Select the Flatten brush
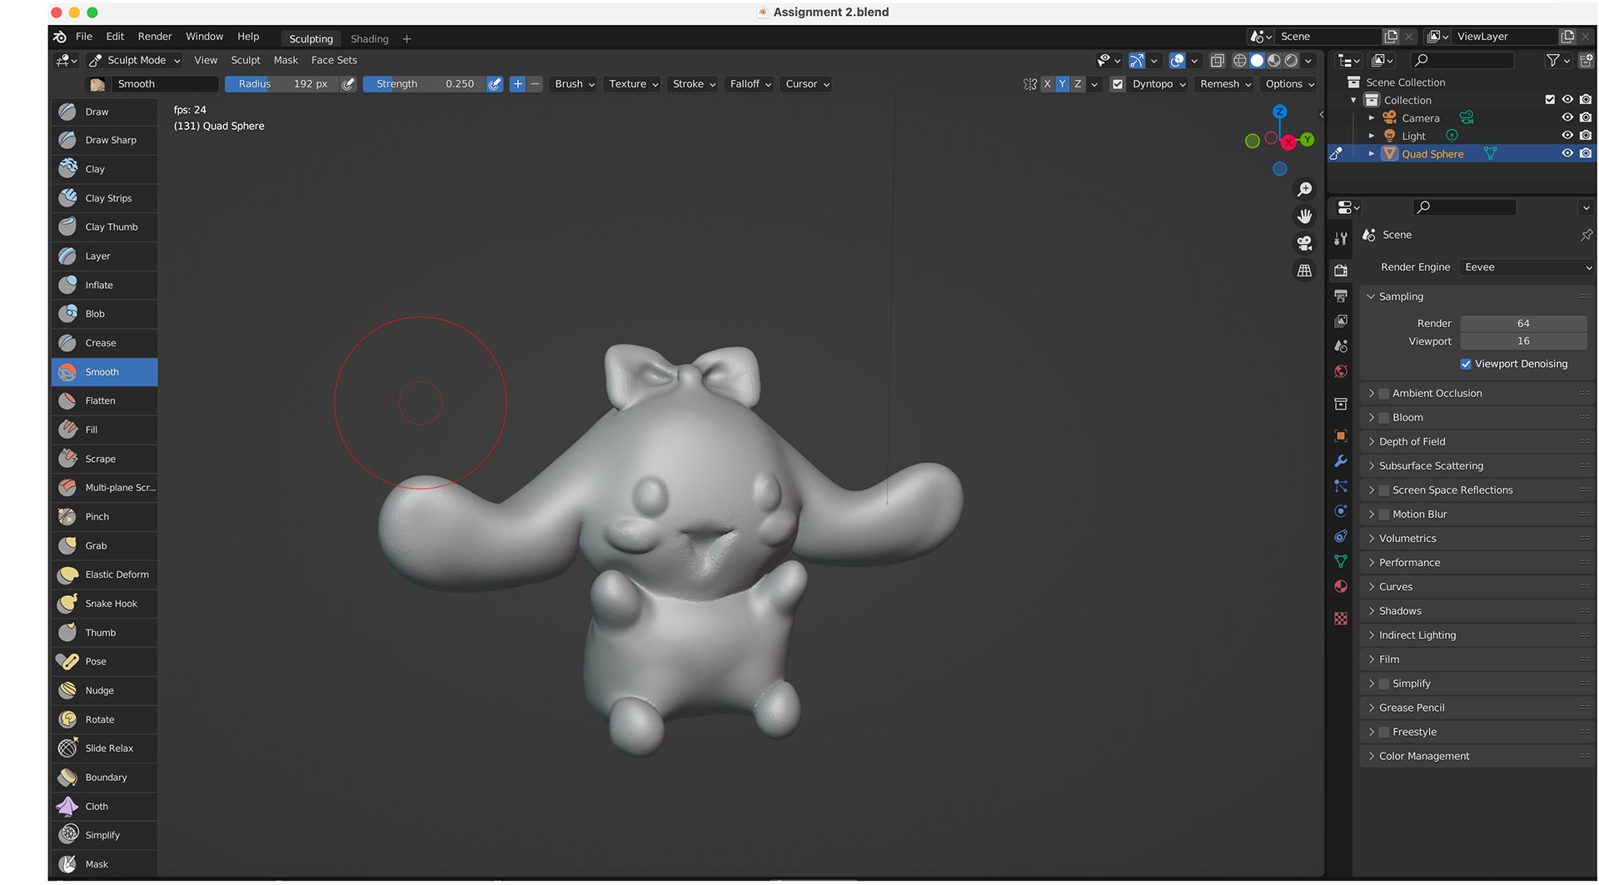This screenshot has width=1599, height=885. (x=104, y=400)
